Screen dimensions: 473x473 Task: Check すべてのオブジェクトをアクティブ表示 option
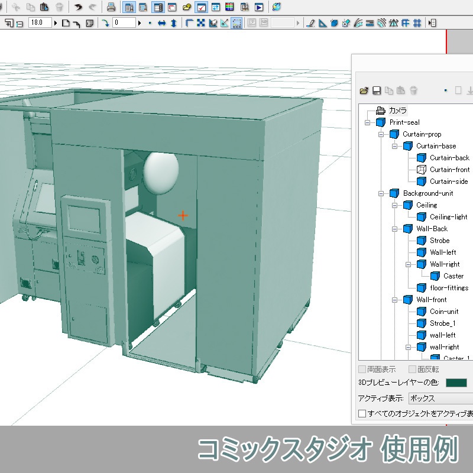point(362,413)
